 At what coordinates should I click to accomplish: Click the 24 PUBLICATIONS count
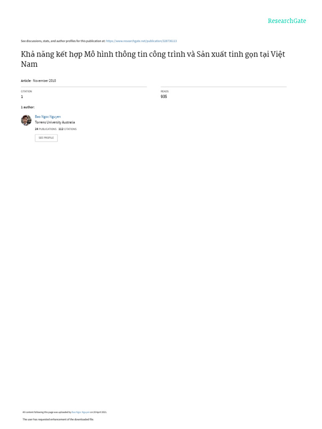[45, 129]
